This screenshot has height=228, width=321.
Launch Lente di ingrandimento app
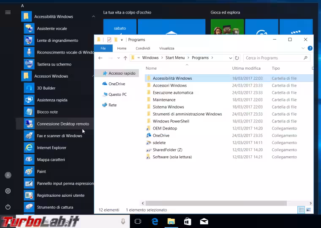(x=57, y=40)
